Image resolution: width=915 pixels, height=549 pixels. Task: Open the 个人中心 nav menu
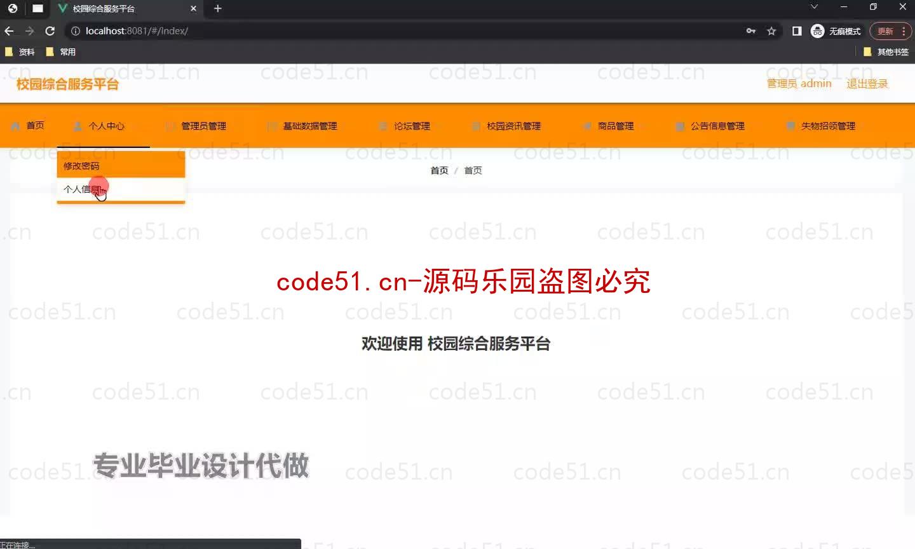103,126
